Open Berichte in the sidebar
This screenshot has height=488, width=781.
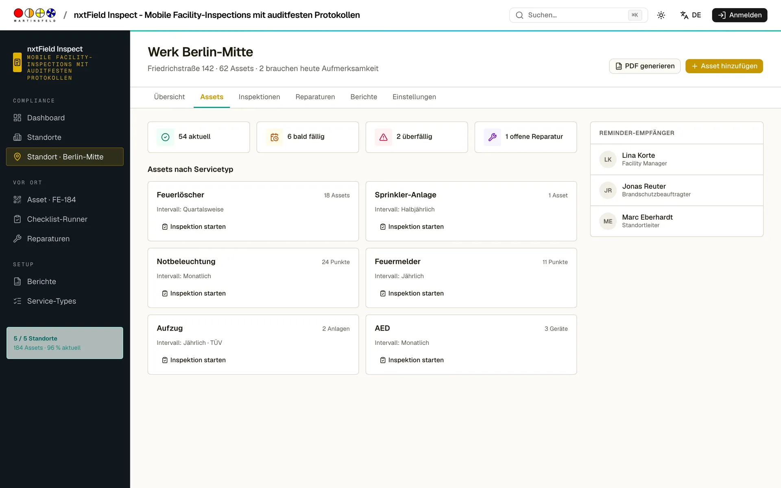(x=65, y=281)
